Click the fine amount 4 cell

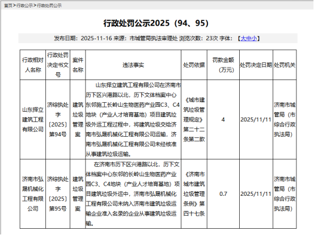coord(223,120)
